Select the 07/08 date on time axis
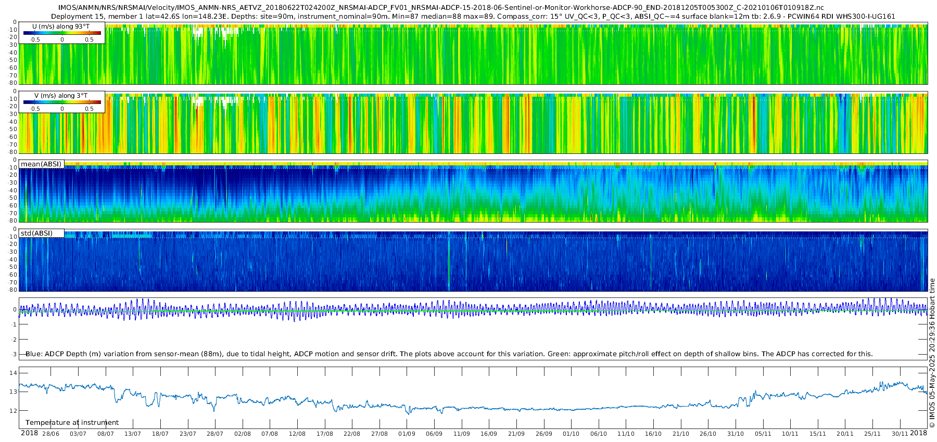The height and width of the screenshot is (442, 937). tap(270, 434)
